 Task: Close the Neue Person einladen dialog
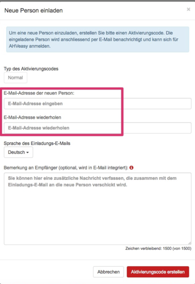[188, 9]
